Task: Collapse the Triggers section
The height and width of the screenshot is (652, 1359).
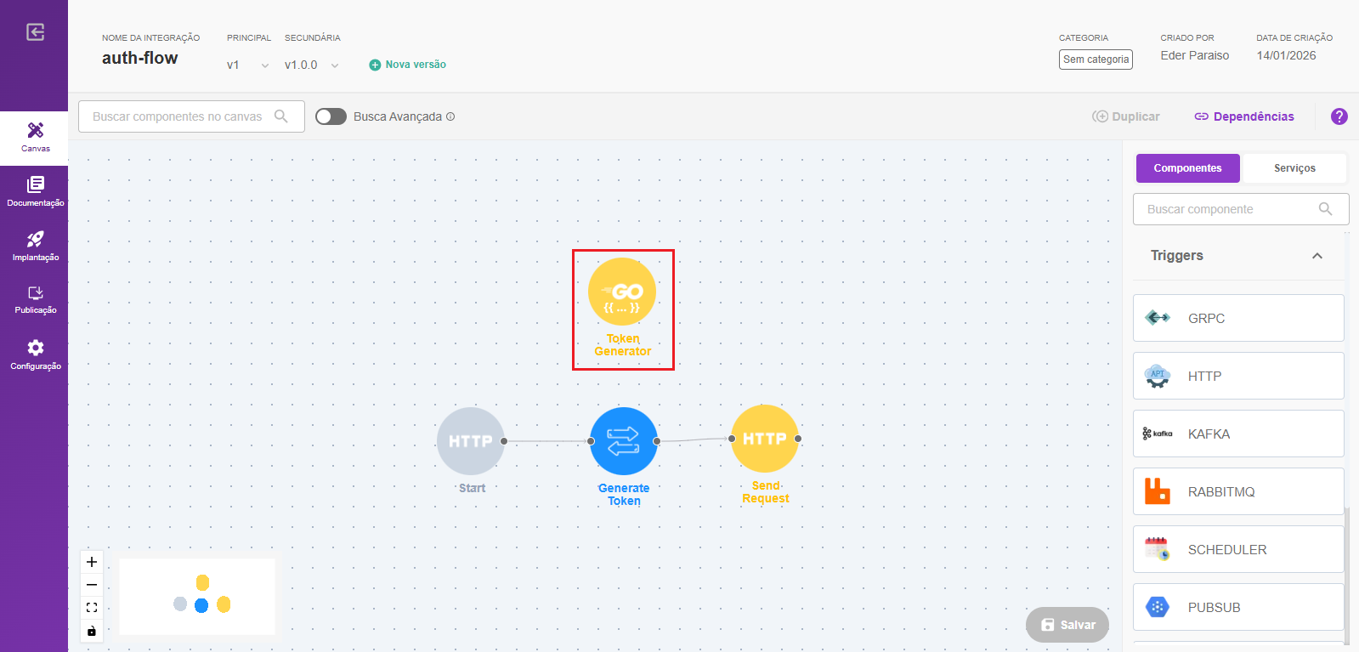Action: 1317,256
